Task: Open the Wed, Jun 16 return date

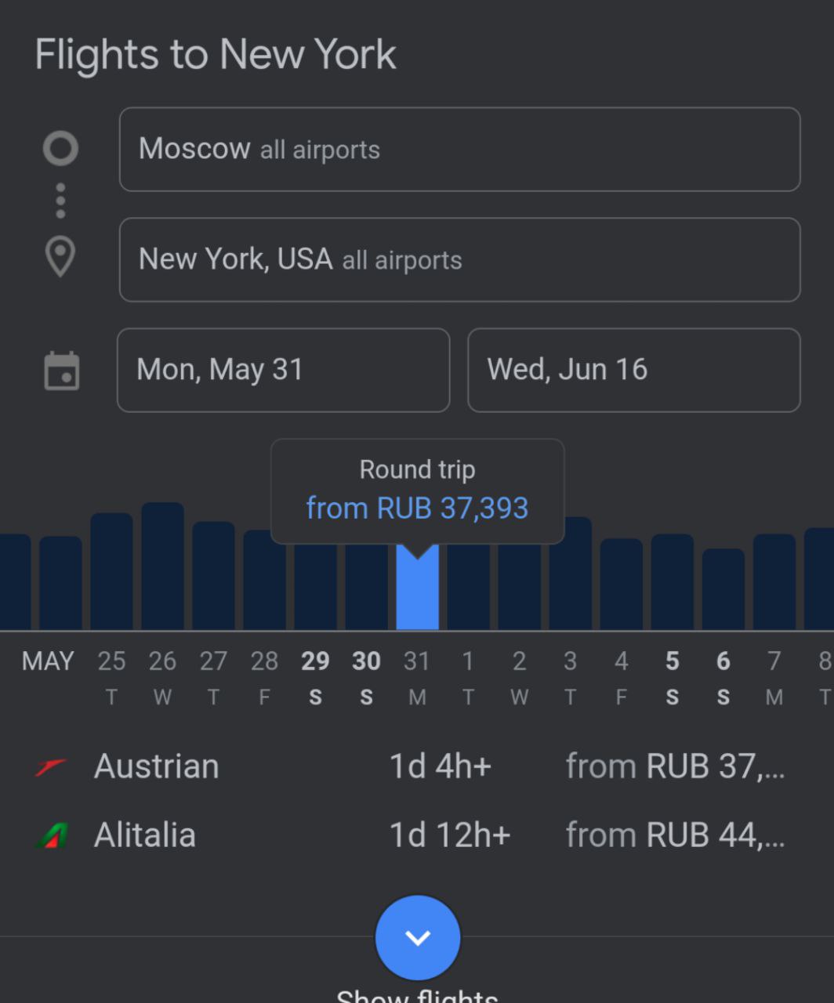Action: 633,370
